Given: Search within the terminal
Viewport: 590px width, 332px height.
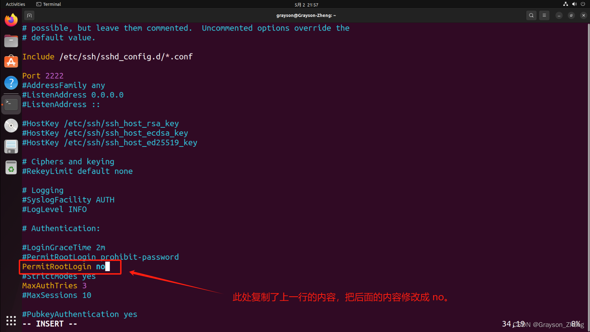Looking at the screenshot, I should point(531,16).
